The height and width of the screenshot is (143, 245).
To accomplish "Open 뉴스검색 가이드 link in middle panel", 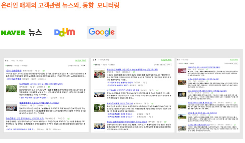I will pyautogui.click(x=166, y=60).
